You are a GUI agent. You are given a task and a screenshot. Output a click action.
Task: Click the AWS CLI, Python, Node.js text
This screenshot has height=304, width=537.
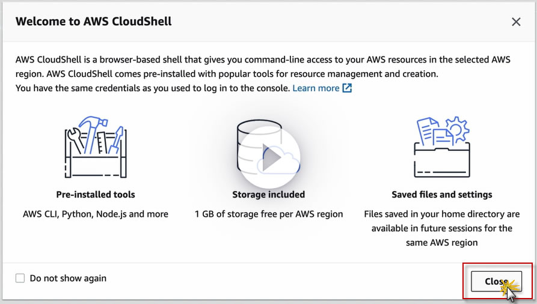(96, 214)
